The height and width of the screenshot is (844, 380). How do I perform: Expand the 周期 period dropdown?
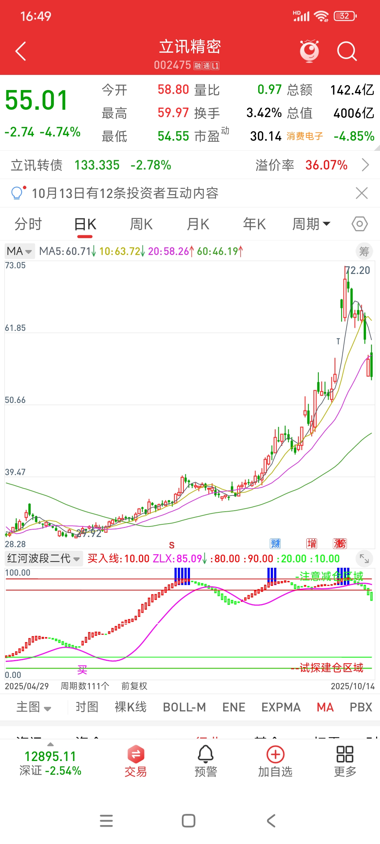(311, 224)
